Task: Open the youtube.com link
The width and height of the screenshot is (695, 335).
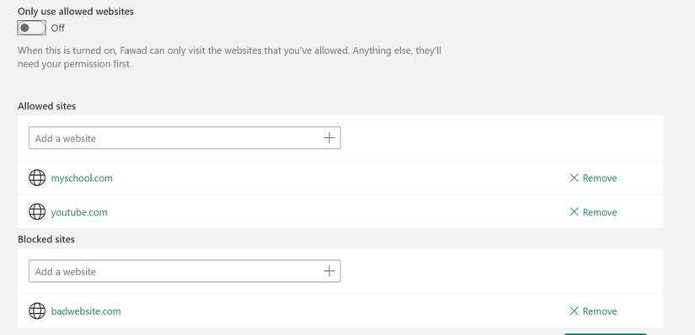Action: pos(79,212)
